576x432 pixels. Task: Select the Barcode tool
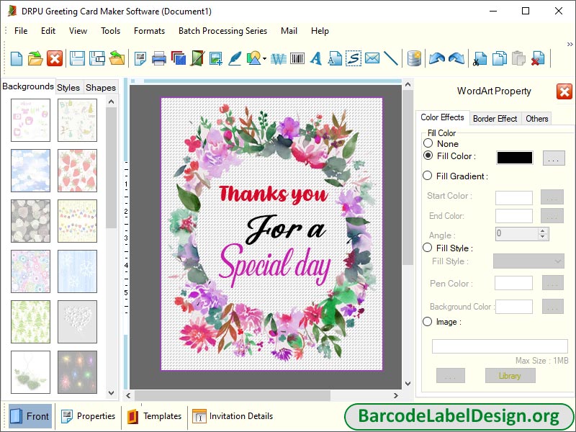click(x=297, y=59)
